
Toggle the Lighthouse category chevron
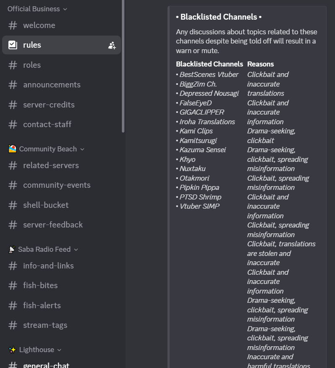pos(59,350)
